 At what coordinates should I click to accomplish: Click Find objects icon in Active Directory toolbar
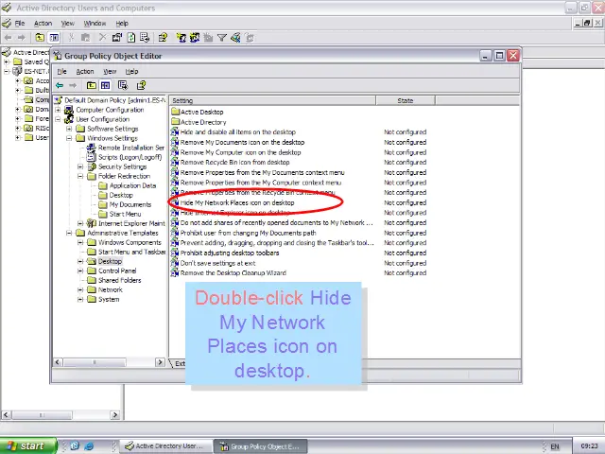coord(235,38)
